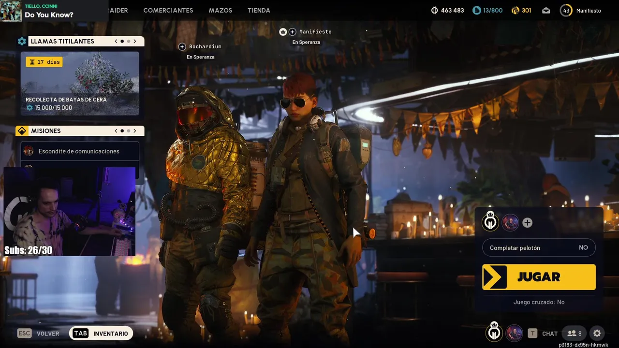Click the T key chat icon
Image resolution: width=619 pixels, height=348 pixels.
pos(532,333)
